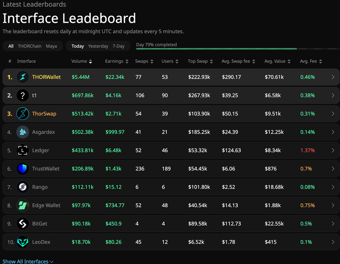Select the All network filter
Image resolution: width=340 pixels, height=264 pixels.
(11, 46)
